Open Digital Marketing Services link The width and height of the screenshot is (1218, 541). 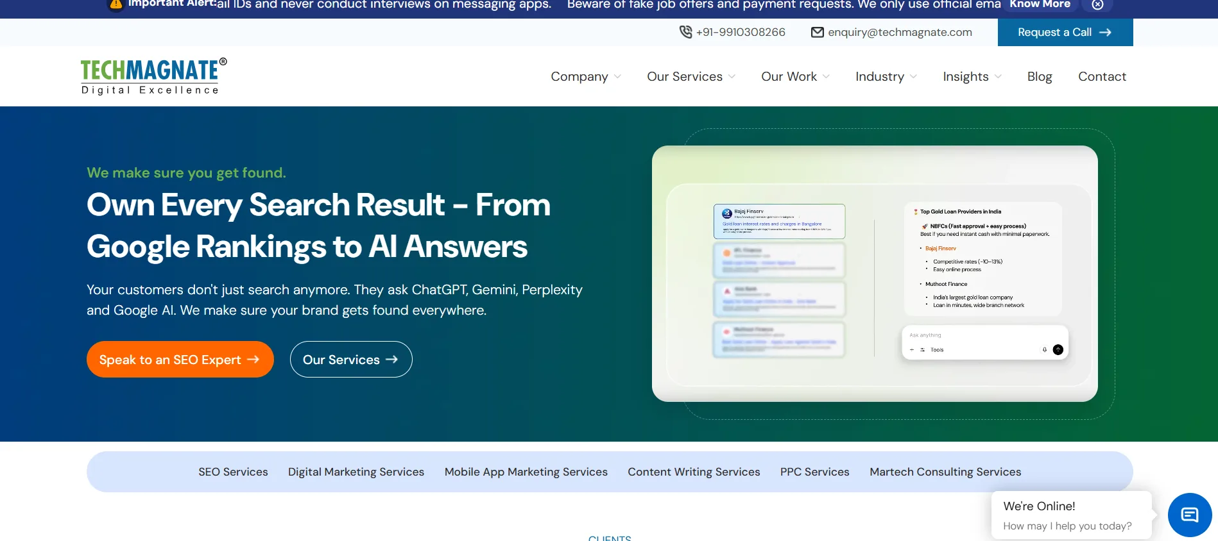(356, 472)
